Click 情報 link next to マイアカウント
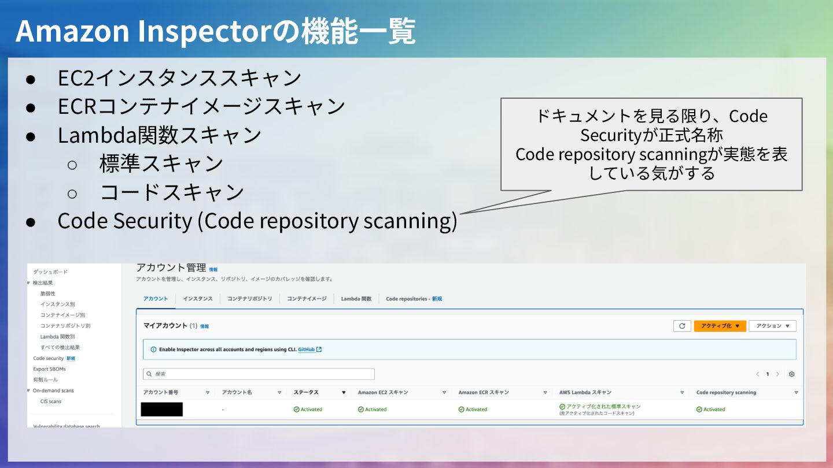Screen dimensions: 833x468 point(205,326)
